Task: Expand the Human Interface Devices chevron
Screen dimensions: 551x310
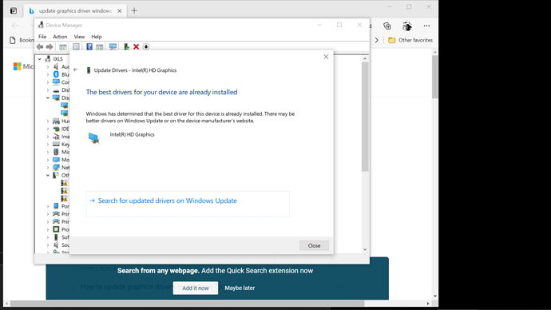Action: point(48,121)
